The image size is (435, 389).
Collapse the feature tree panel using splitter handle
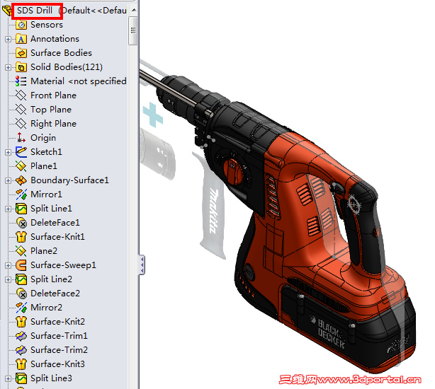[x=142, y=265]
